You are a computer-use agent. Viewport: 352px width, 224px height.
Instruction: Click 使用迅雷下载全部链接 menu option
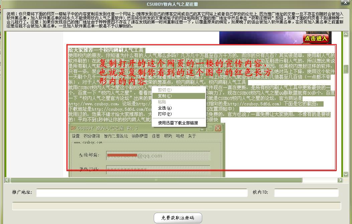click(179, 123)
